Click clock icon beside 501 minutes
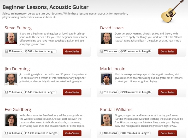This screenshot has height=140, width=188. point(26,51)
